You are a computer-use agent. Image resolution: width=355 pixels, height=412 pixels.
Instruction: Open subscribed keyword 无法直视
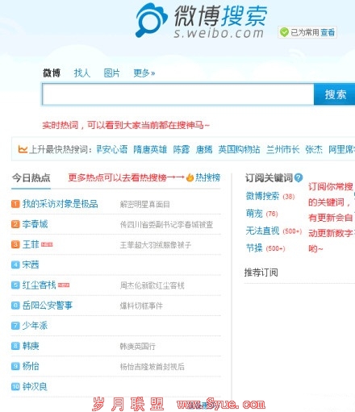(262, 231)
